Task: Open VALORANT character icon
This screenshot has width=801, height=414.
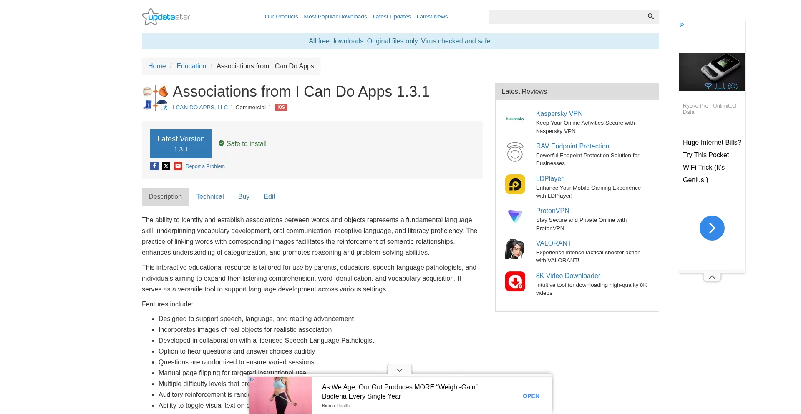Action: pyautogui.click(x=515, y=249)
